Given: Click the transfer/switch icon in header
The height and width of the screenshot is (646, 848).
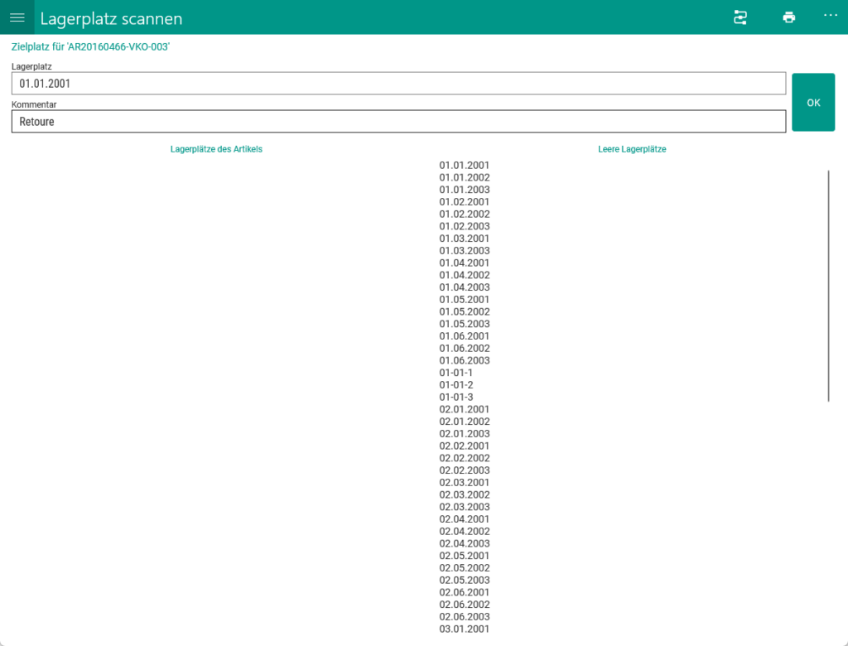Looking at the screenshot, I should point(740,17).
